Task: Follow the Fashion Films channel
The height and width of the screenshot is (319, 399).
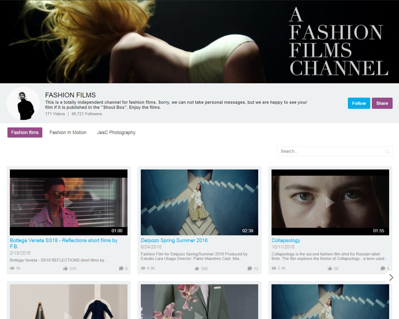Action: coord(359,103)
